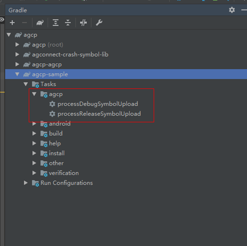Image resolution: width=247 pixels, height=246 pixels.
Task: Expand the verification task group
Action: click(x=34, y=173)
